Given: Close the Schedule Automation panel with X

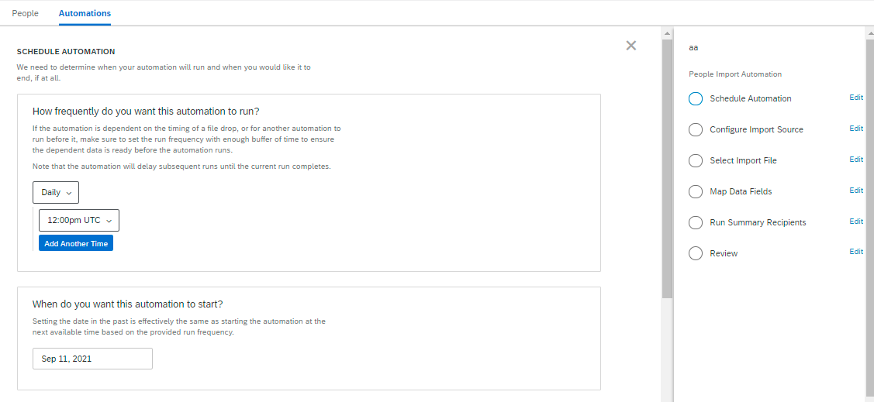Looking at the screenshot, I should point(631,46).
